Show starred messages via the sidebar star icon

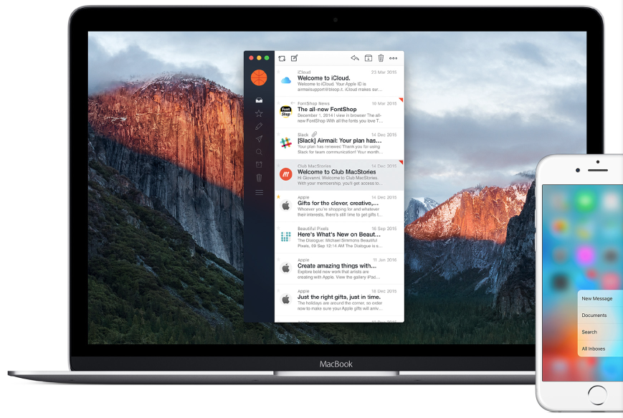(259, 113)
